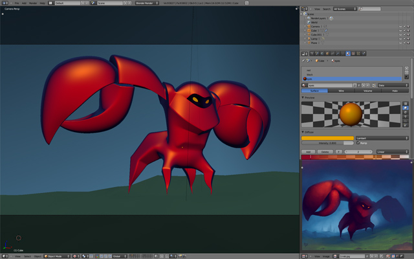Open the Material properties tab icon
This screenshot has height=259, width=414.
click(348, 53)
